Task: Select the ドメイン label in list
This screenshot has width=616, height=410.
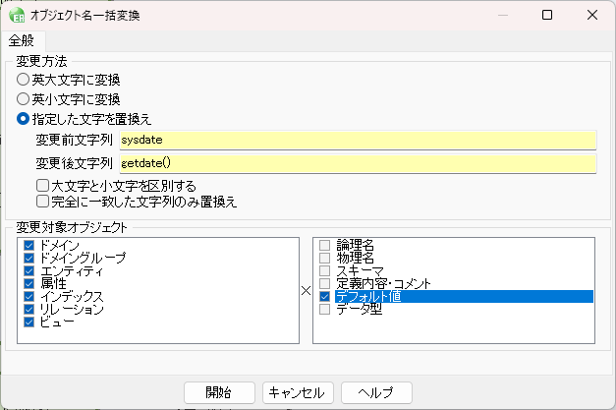Action: pyautogui.click(x=59, y=245)
